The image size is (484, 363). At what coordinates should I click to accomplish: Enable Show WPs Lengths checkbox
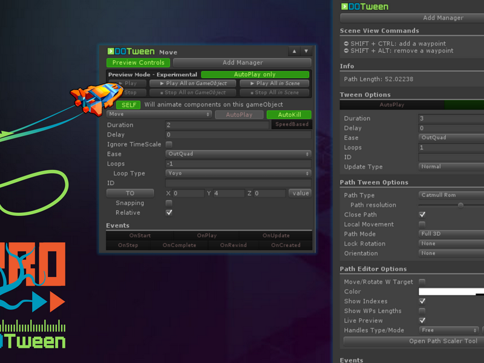pyautogui.click(x=422, y=311)
